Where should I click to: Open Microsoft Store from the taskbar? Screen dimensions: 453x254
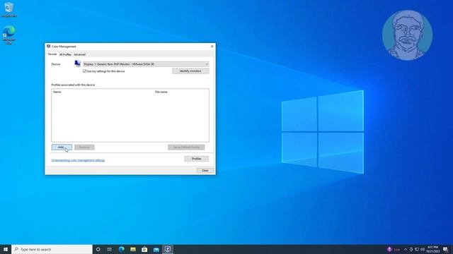144,249
